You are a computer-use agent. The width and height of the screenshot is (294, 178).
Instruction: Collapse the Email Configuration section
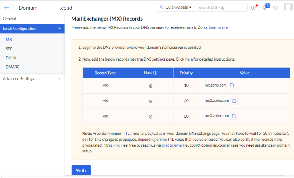(x=32, y=29)
